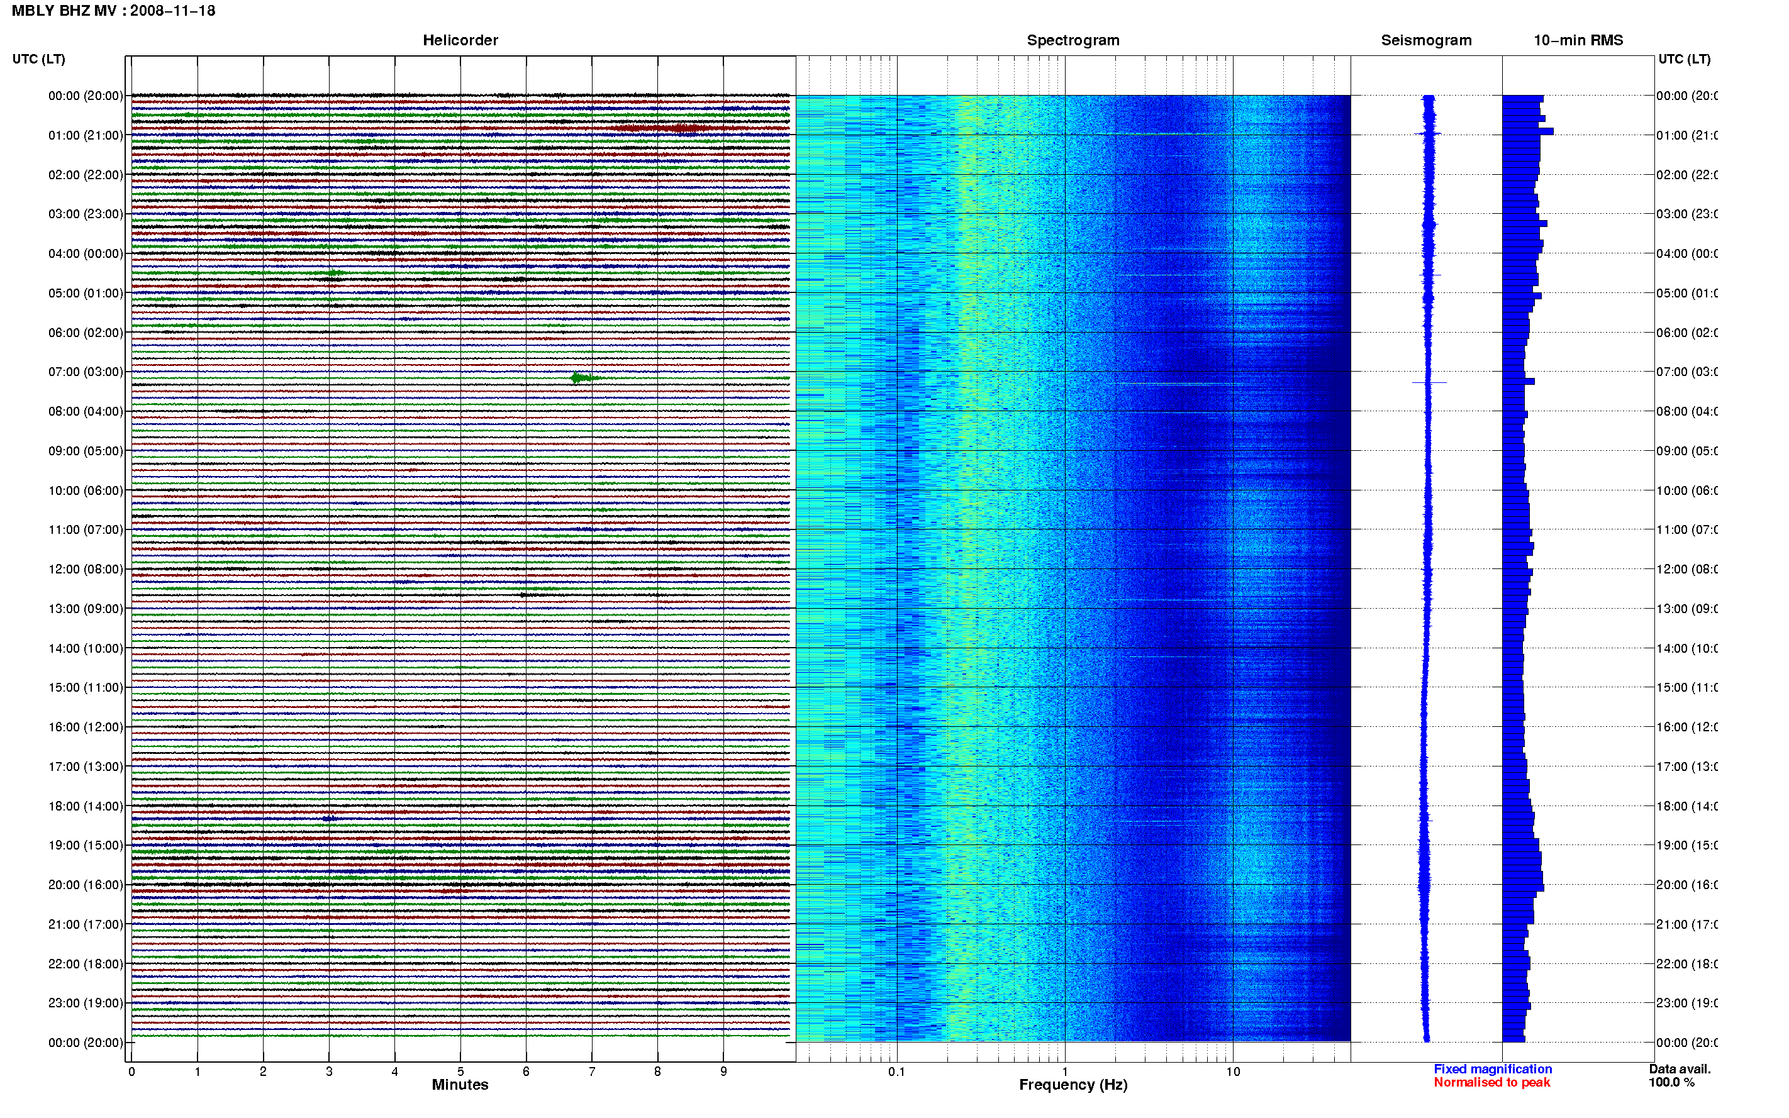Screen dimensions: 1789x1118
Task: Click the truncated RMS-side label '12:00 (08:0'
Action: pos(1687,569)
